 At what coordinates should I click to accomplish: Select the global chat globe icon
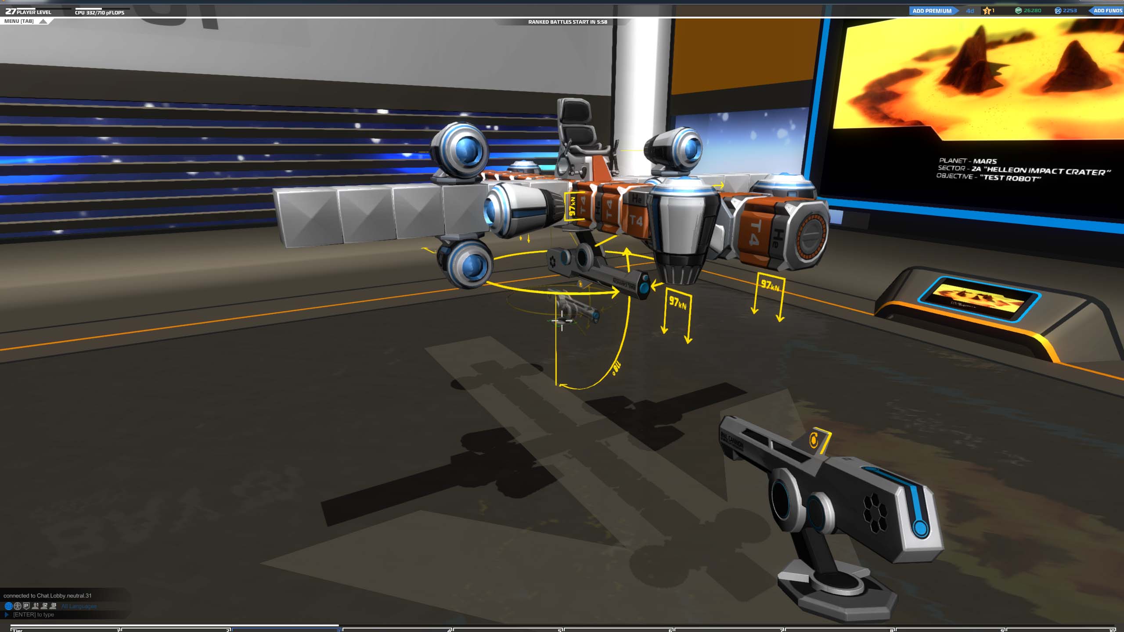coord(8,606)
